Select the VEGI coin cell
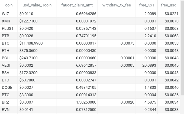The image size is (184, 114). (9, 65)
